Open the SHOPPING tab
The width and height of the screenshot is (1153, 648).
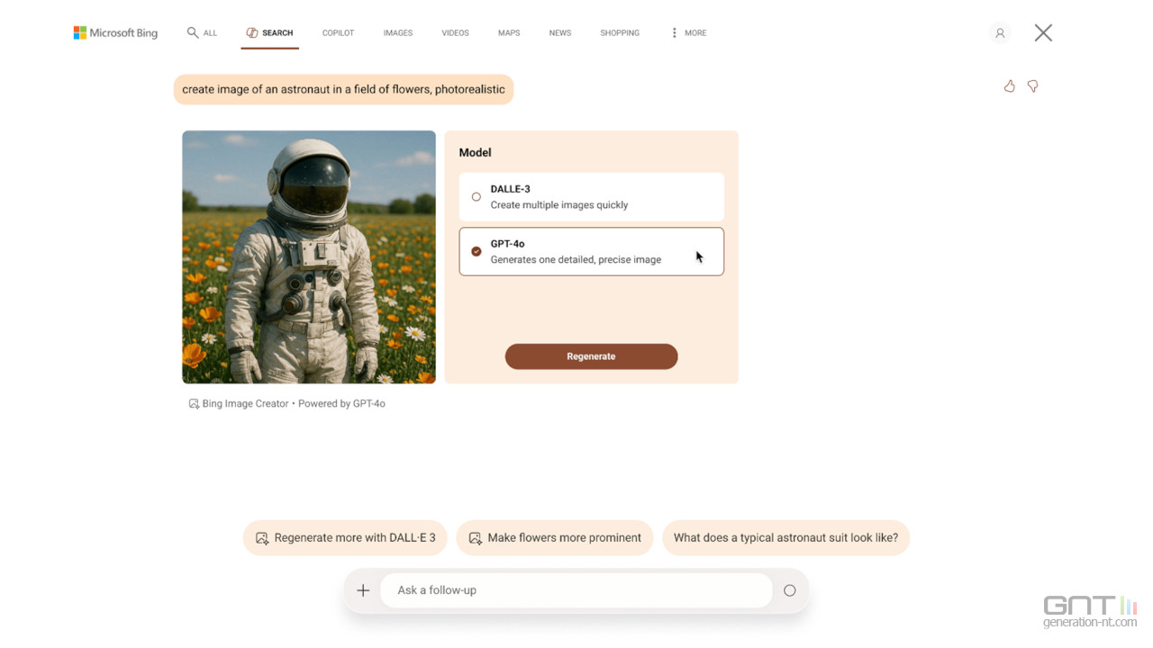pyautogui.click(x=620, y=33)
